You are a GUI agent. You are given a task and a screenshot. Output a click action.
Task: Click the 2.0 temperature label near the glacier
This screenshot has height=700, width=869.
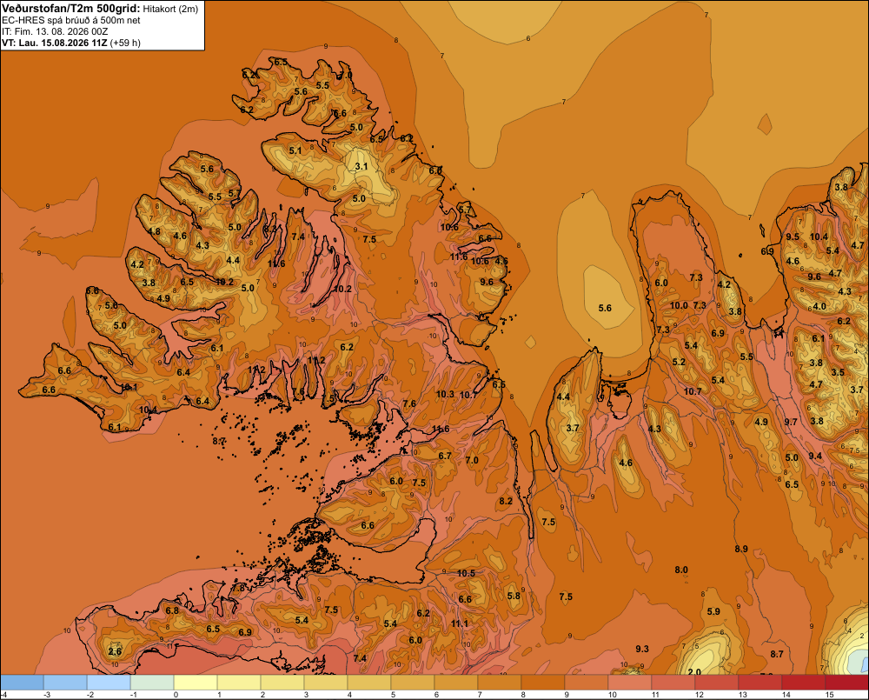pyautogui.click(x=693, y=671)
